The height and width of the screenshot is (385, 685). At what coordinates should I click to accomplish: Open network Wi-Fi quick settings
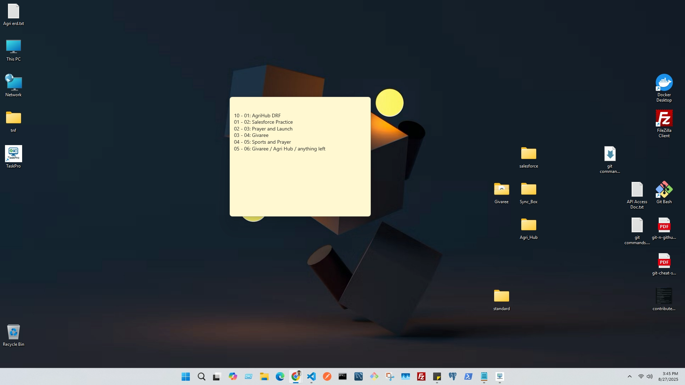[x=641, y=376]
